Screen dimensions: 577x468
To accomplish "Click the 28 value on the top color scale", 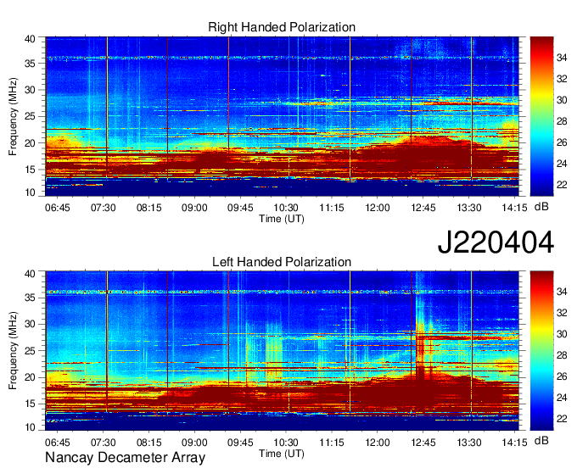I will pyautogui.click(x=562, y=121).
